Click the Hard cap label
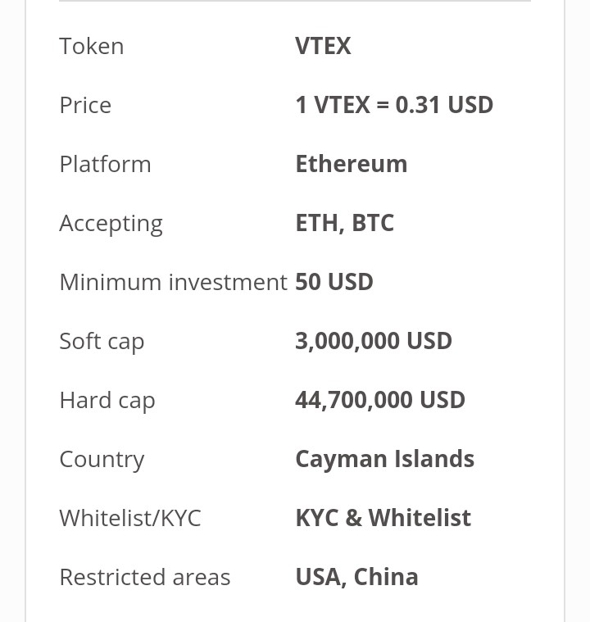 click(107, 400)
